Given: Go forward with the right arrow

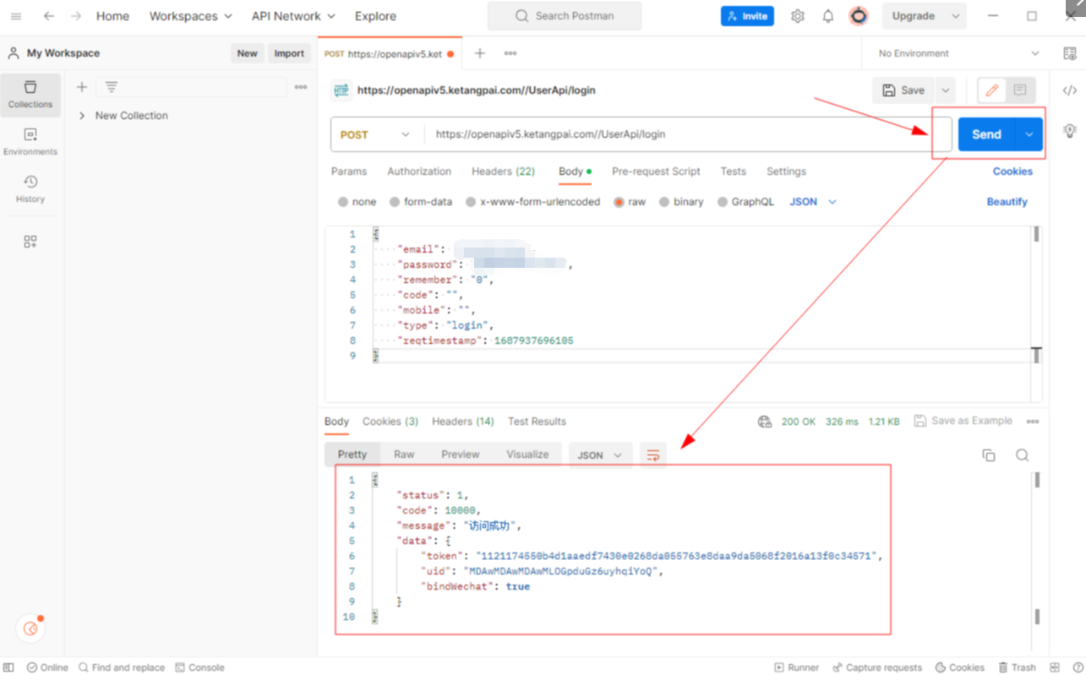Looking at the screenshot, I should click(x=76, y=16).
